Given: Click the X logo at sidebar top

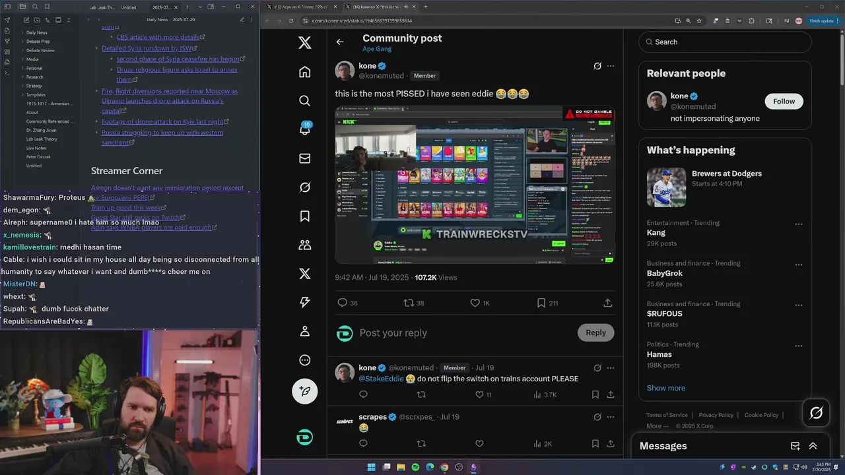Looking at the screenshot, I should click(x=304, y=43).
